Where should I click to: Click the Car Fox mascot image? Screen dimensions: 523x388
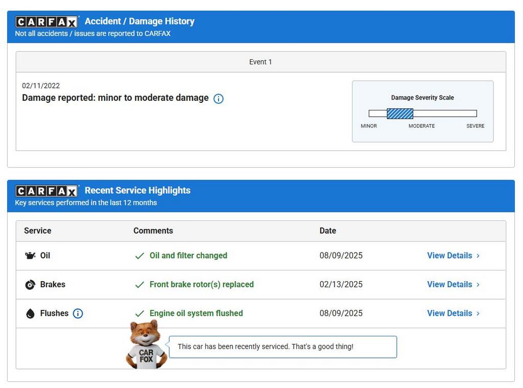point(146,345)
